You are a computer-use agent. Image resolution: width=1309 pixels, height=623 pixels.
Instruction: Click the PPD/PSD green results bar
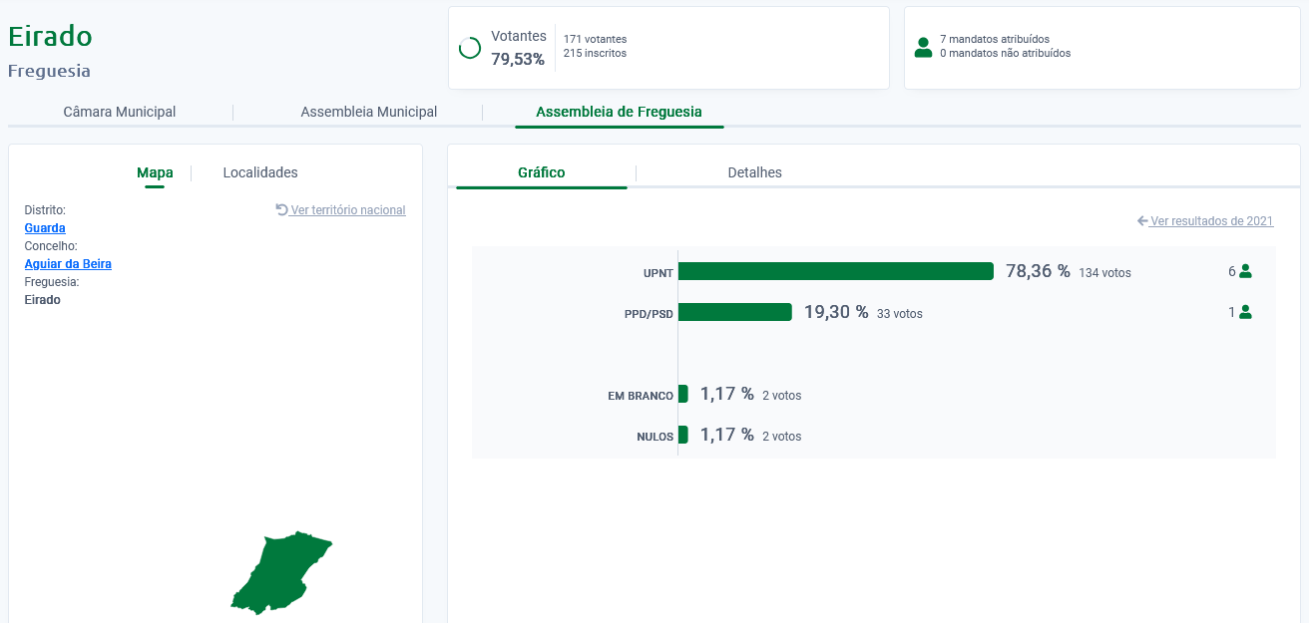734,312
